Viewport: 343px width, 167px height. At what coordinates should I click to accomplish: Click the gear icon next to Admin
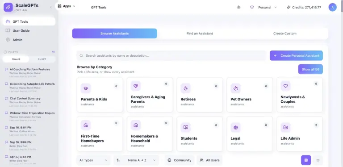(8, 40)
